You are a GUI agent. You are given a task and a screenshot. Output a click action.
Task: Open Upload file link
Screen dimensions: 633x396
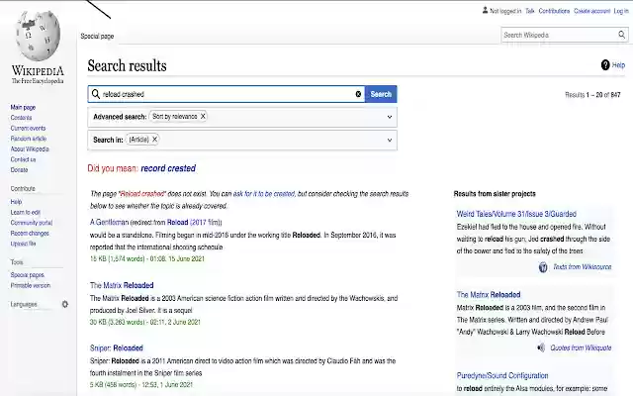click(23, 244)
